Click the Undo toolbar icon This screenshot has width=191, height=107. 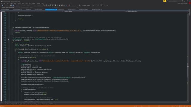point(16,5)
